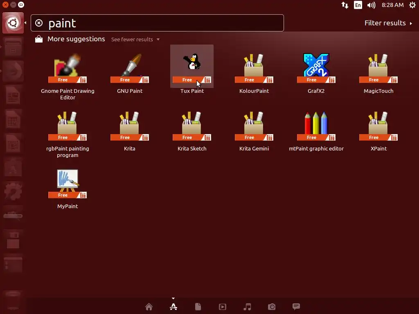This screenshot has width=419, height=314.
Task: Open the system power gear menu
Action: 412,5
